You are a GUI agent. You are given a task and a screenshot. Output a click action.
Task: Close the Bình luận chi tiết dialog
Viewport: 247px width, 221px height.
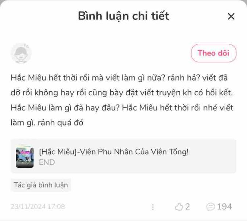click(x=231, y=17)
